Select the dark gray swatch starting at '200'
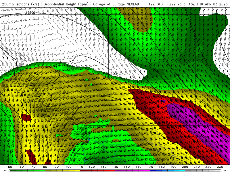 tap(188, 171)
